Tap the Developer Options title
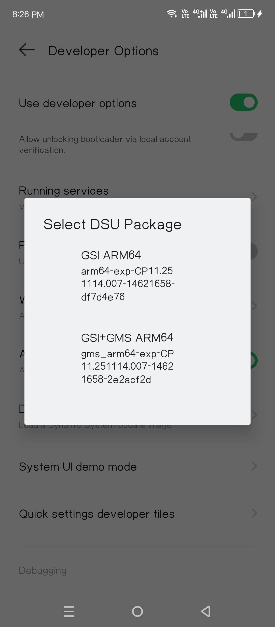Screen dimensions: 275x627 [103, 50]
